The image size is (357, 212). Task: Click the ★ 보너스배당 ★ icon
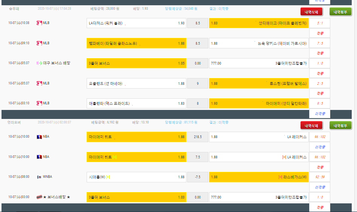39,197
